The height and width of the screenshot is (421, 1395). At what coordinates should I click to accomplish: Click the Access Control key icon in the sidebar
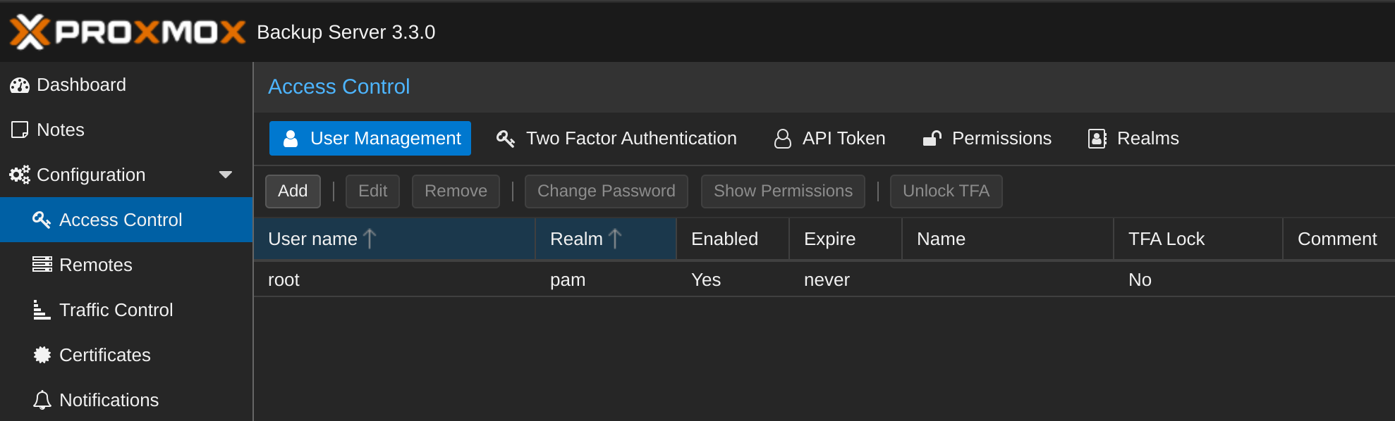(x=42, y=220)
